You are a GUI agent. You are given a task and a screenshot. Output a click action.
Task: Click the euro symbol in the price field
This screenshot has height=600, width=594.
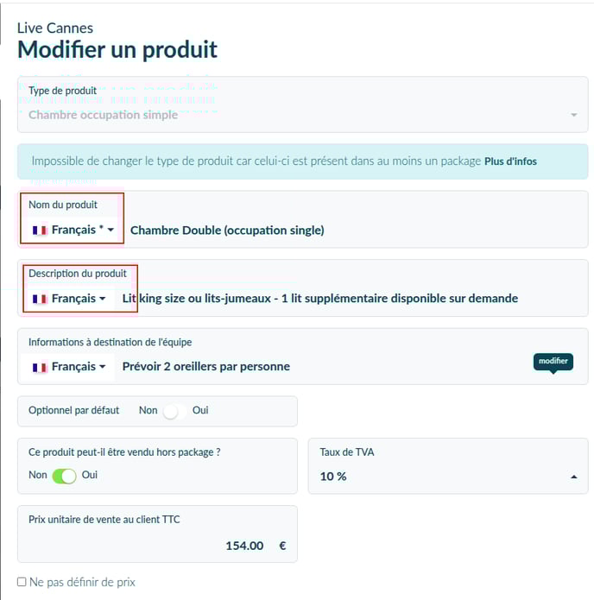(282, 546)
